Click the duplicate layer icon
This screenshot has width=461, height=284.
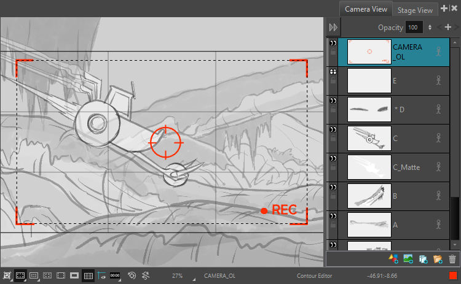point(423,259)
